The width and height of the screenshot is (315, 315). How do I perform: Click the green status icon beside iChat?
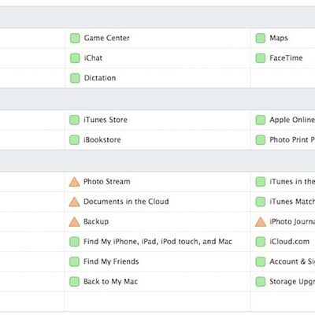(x=75, y=58)
